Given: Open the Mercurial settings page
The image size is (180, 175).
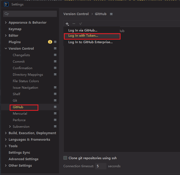Looking at the screenshot, I should pyautogui.click(x=20, y=114).
